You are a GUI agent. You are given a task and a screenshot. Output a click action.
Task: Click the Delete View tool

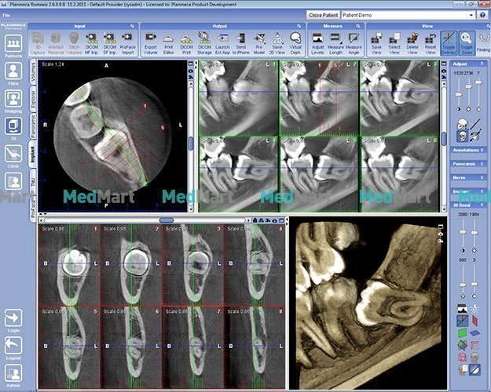click(412, 43)
